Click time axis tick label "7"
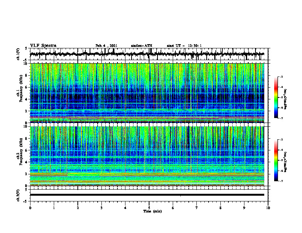This screenshot has width=302, height=233. tap(197, 208)
